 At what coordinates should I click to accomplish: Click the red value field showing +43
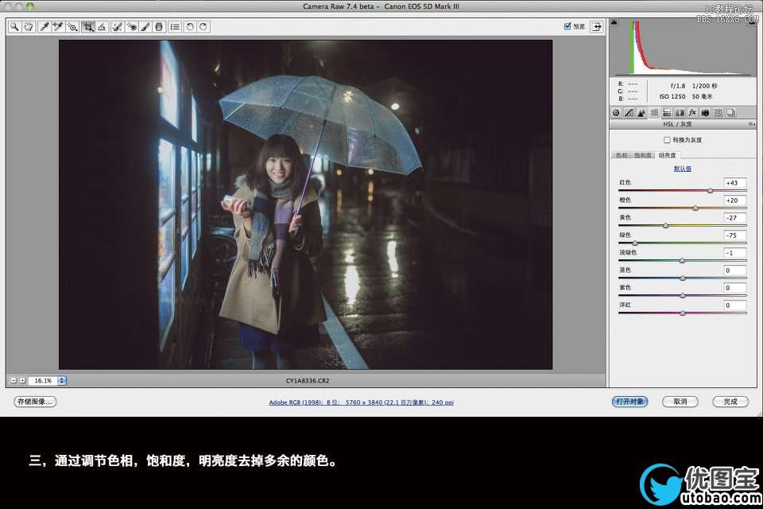[734, 183]
